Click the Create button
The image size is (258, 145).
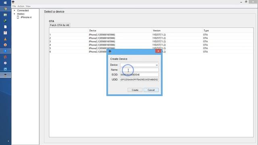(x=135, y=90)
